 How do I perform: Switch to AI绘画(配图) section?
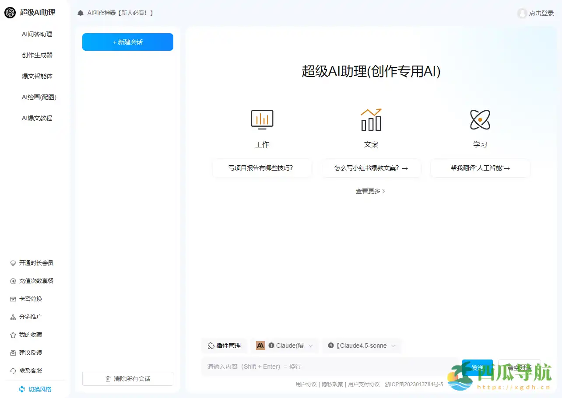click(x=39, y=97)
